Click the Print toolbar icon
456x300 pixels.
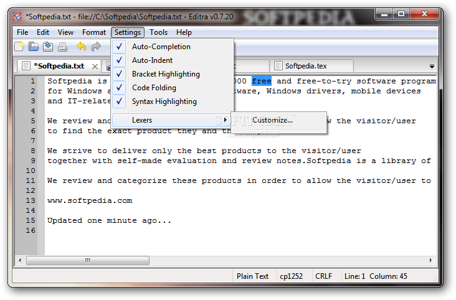pos(62,47)
